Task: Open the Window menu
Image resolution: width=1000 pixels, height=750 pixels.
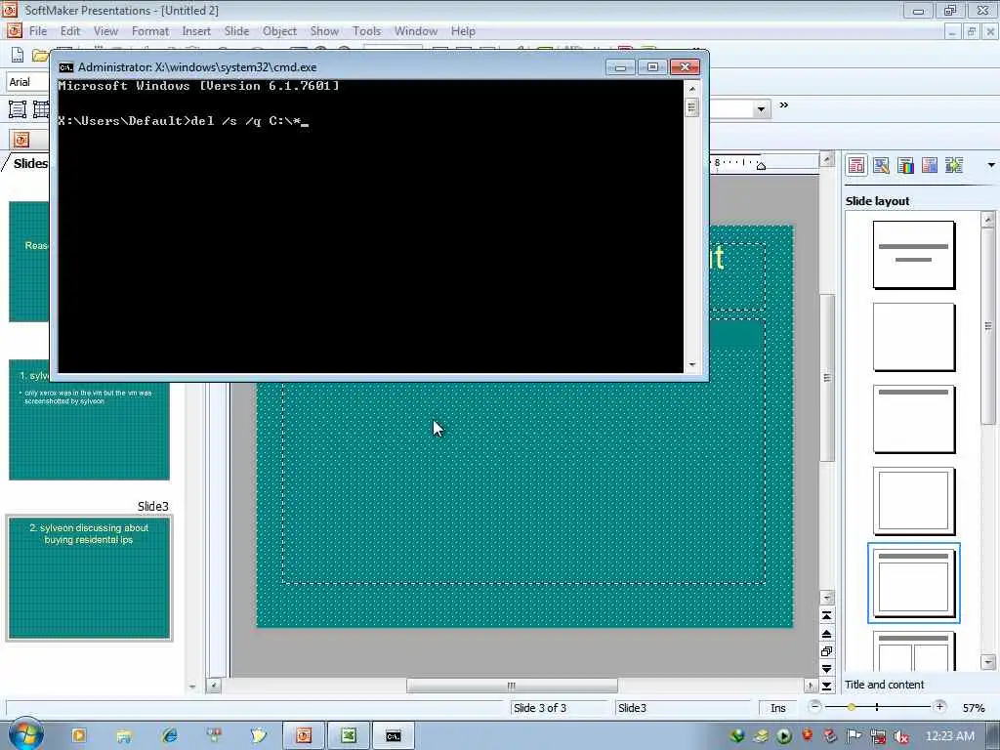Action: point(416,31)
